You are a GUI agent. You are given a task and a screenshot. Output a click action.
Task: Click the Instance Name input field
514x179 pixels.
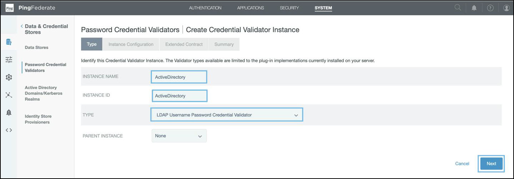(x=178, y=77)
